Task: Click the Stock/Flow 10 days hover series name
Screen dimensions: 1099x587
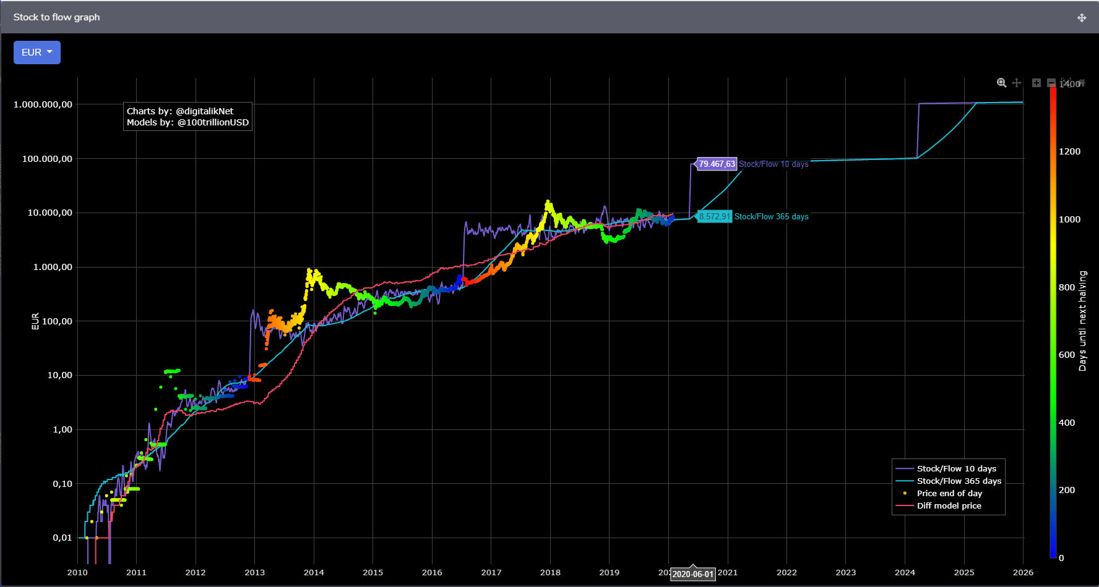Action: point(774,164)
